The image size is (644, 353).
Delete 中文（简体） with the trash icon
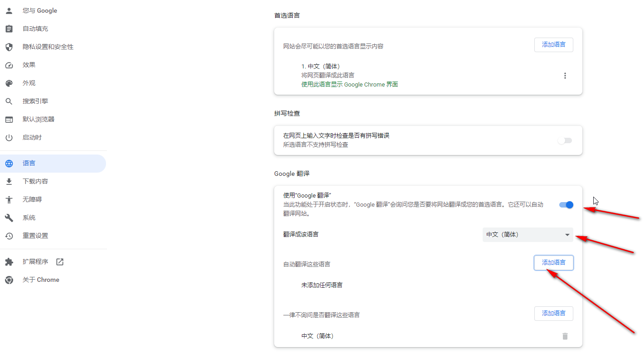point(565,336)
